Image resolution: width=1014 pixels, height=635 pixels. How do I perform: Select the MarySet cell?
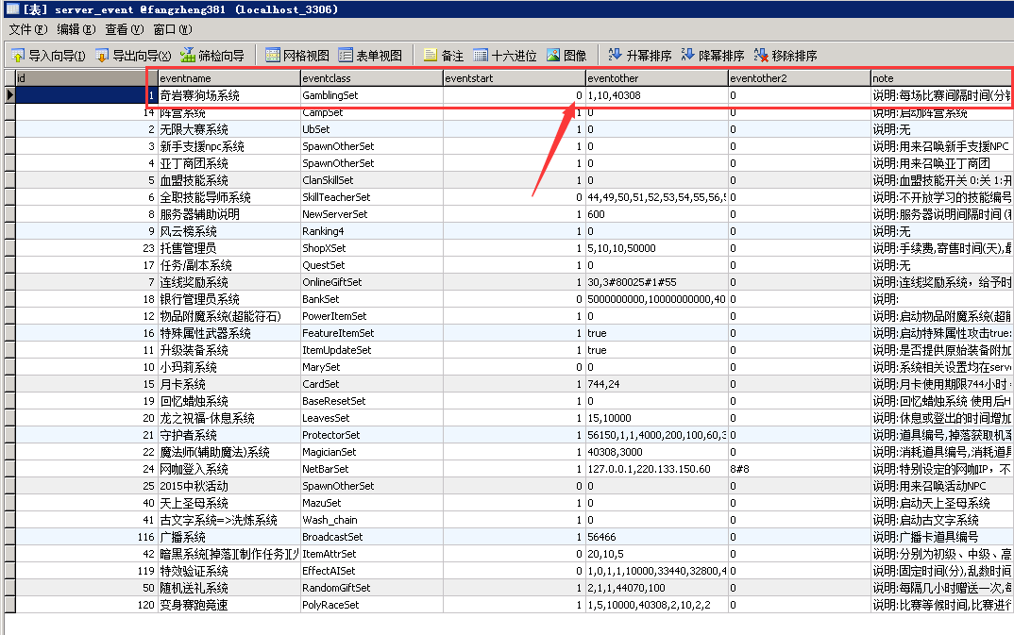click(372, 367)
